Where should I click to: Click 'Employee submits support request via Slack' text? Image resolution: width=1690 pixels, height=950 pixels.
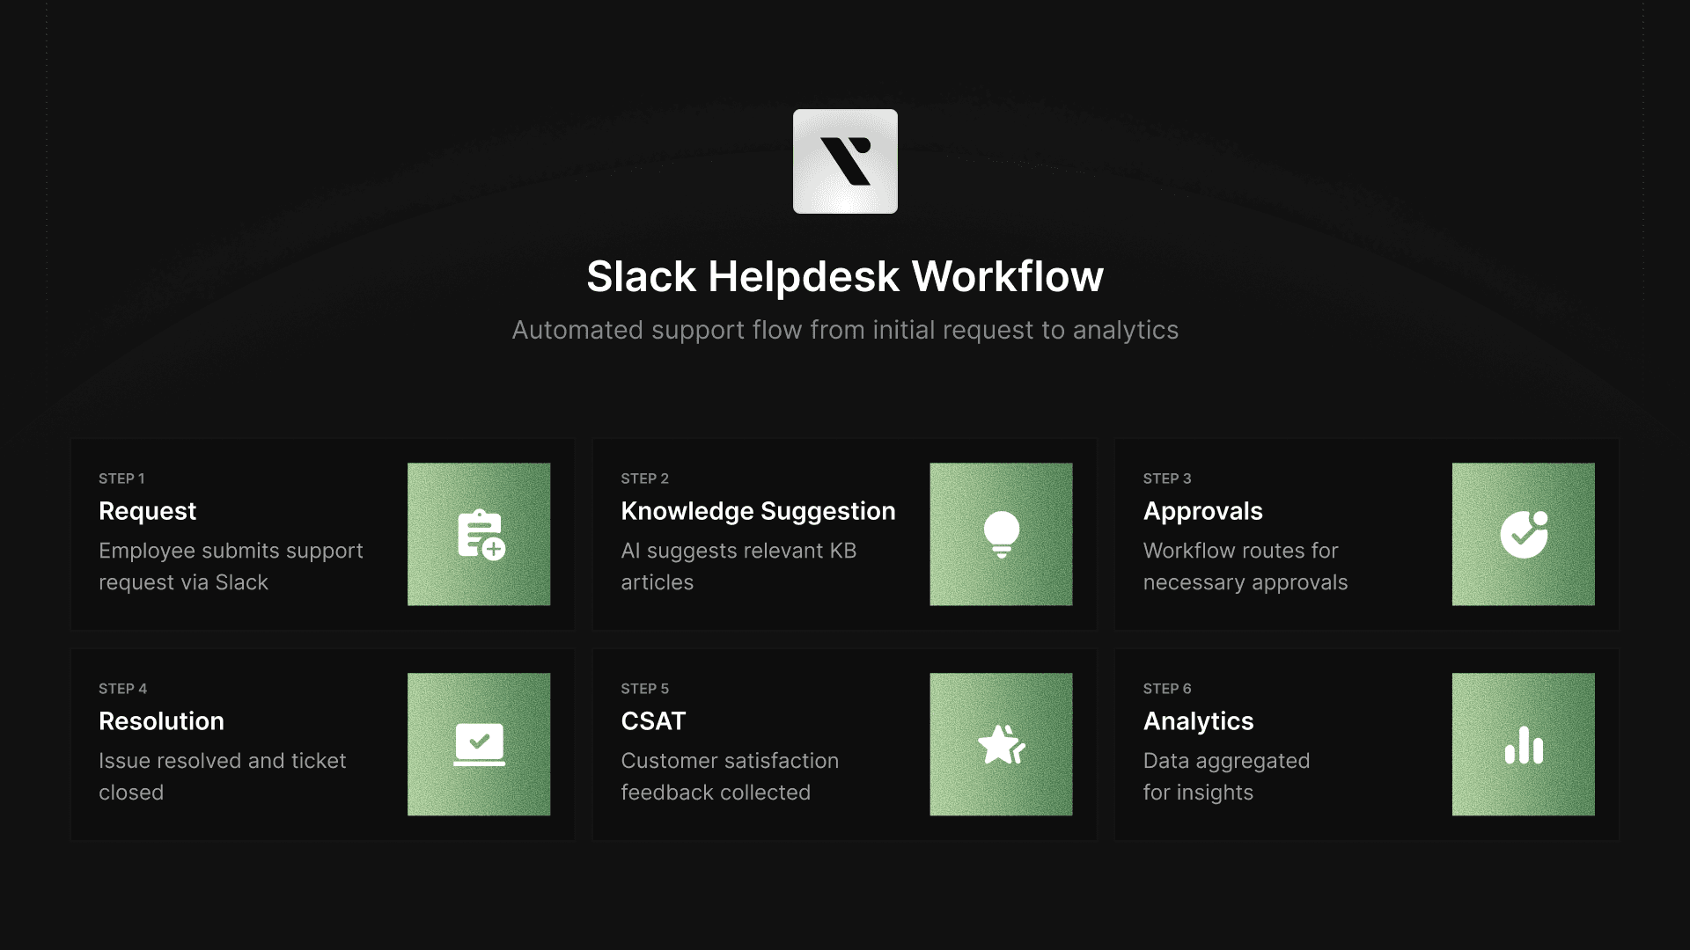tap(231, 566)
